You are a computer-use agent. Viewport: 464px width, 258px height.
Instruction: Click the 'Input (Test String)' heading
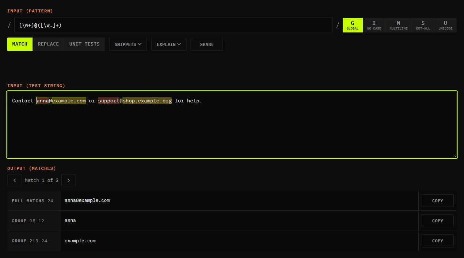36,86
